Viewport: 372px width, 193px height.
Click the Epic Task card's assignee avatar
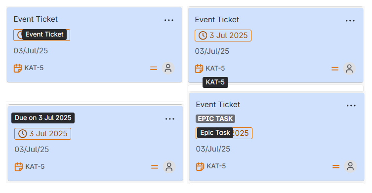pyautogui.click(x=350, y=166)
